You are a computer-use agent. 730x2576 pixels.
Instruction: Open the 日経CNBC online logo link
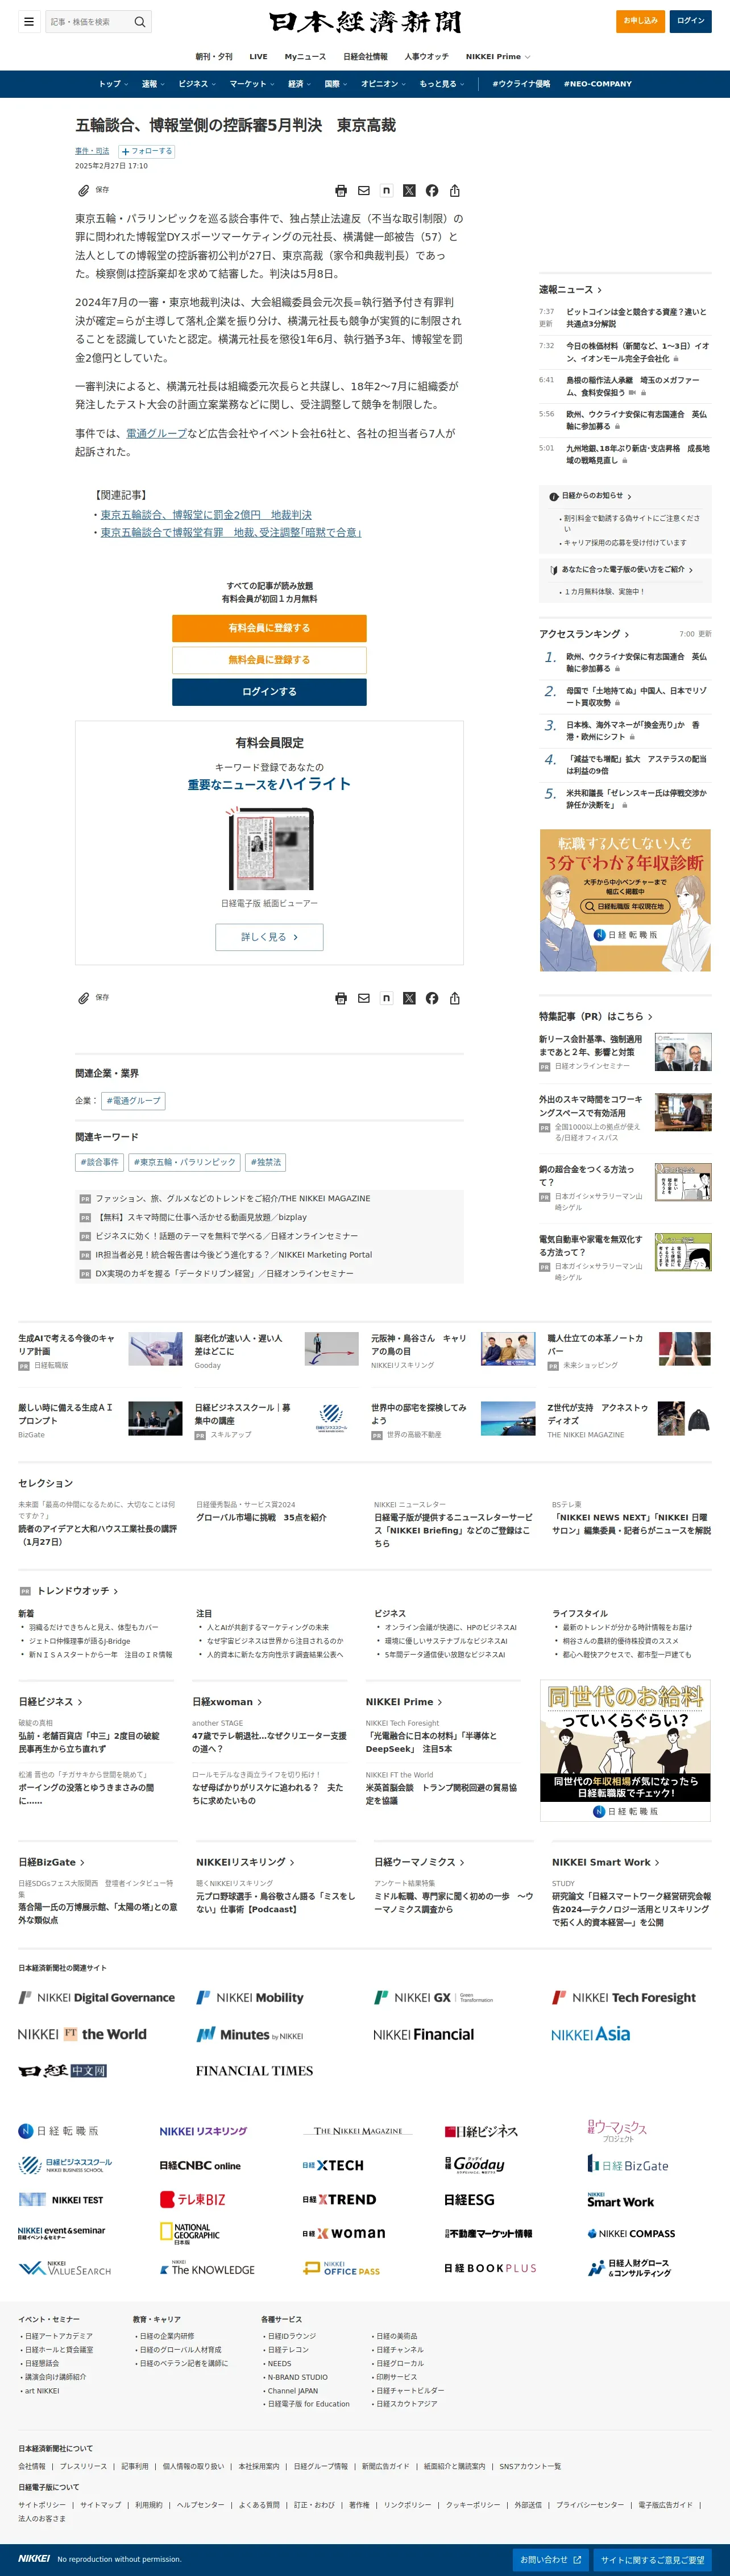click(200, 2166)
